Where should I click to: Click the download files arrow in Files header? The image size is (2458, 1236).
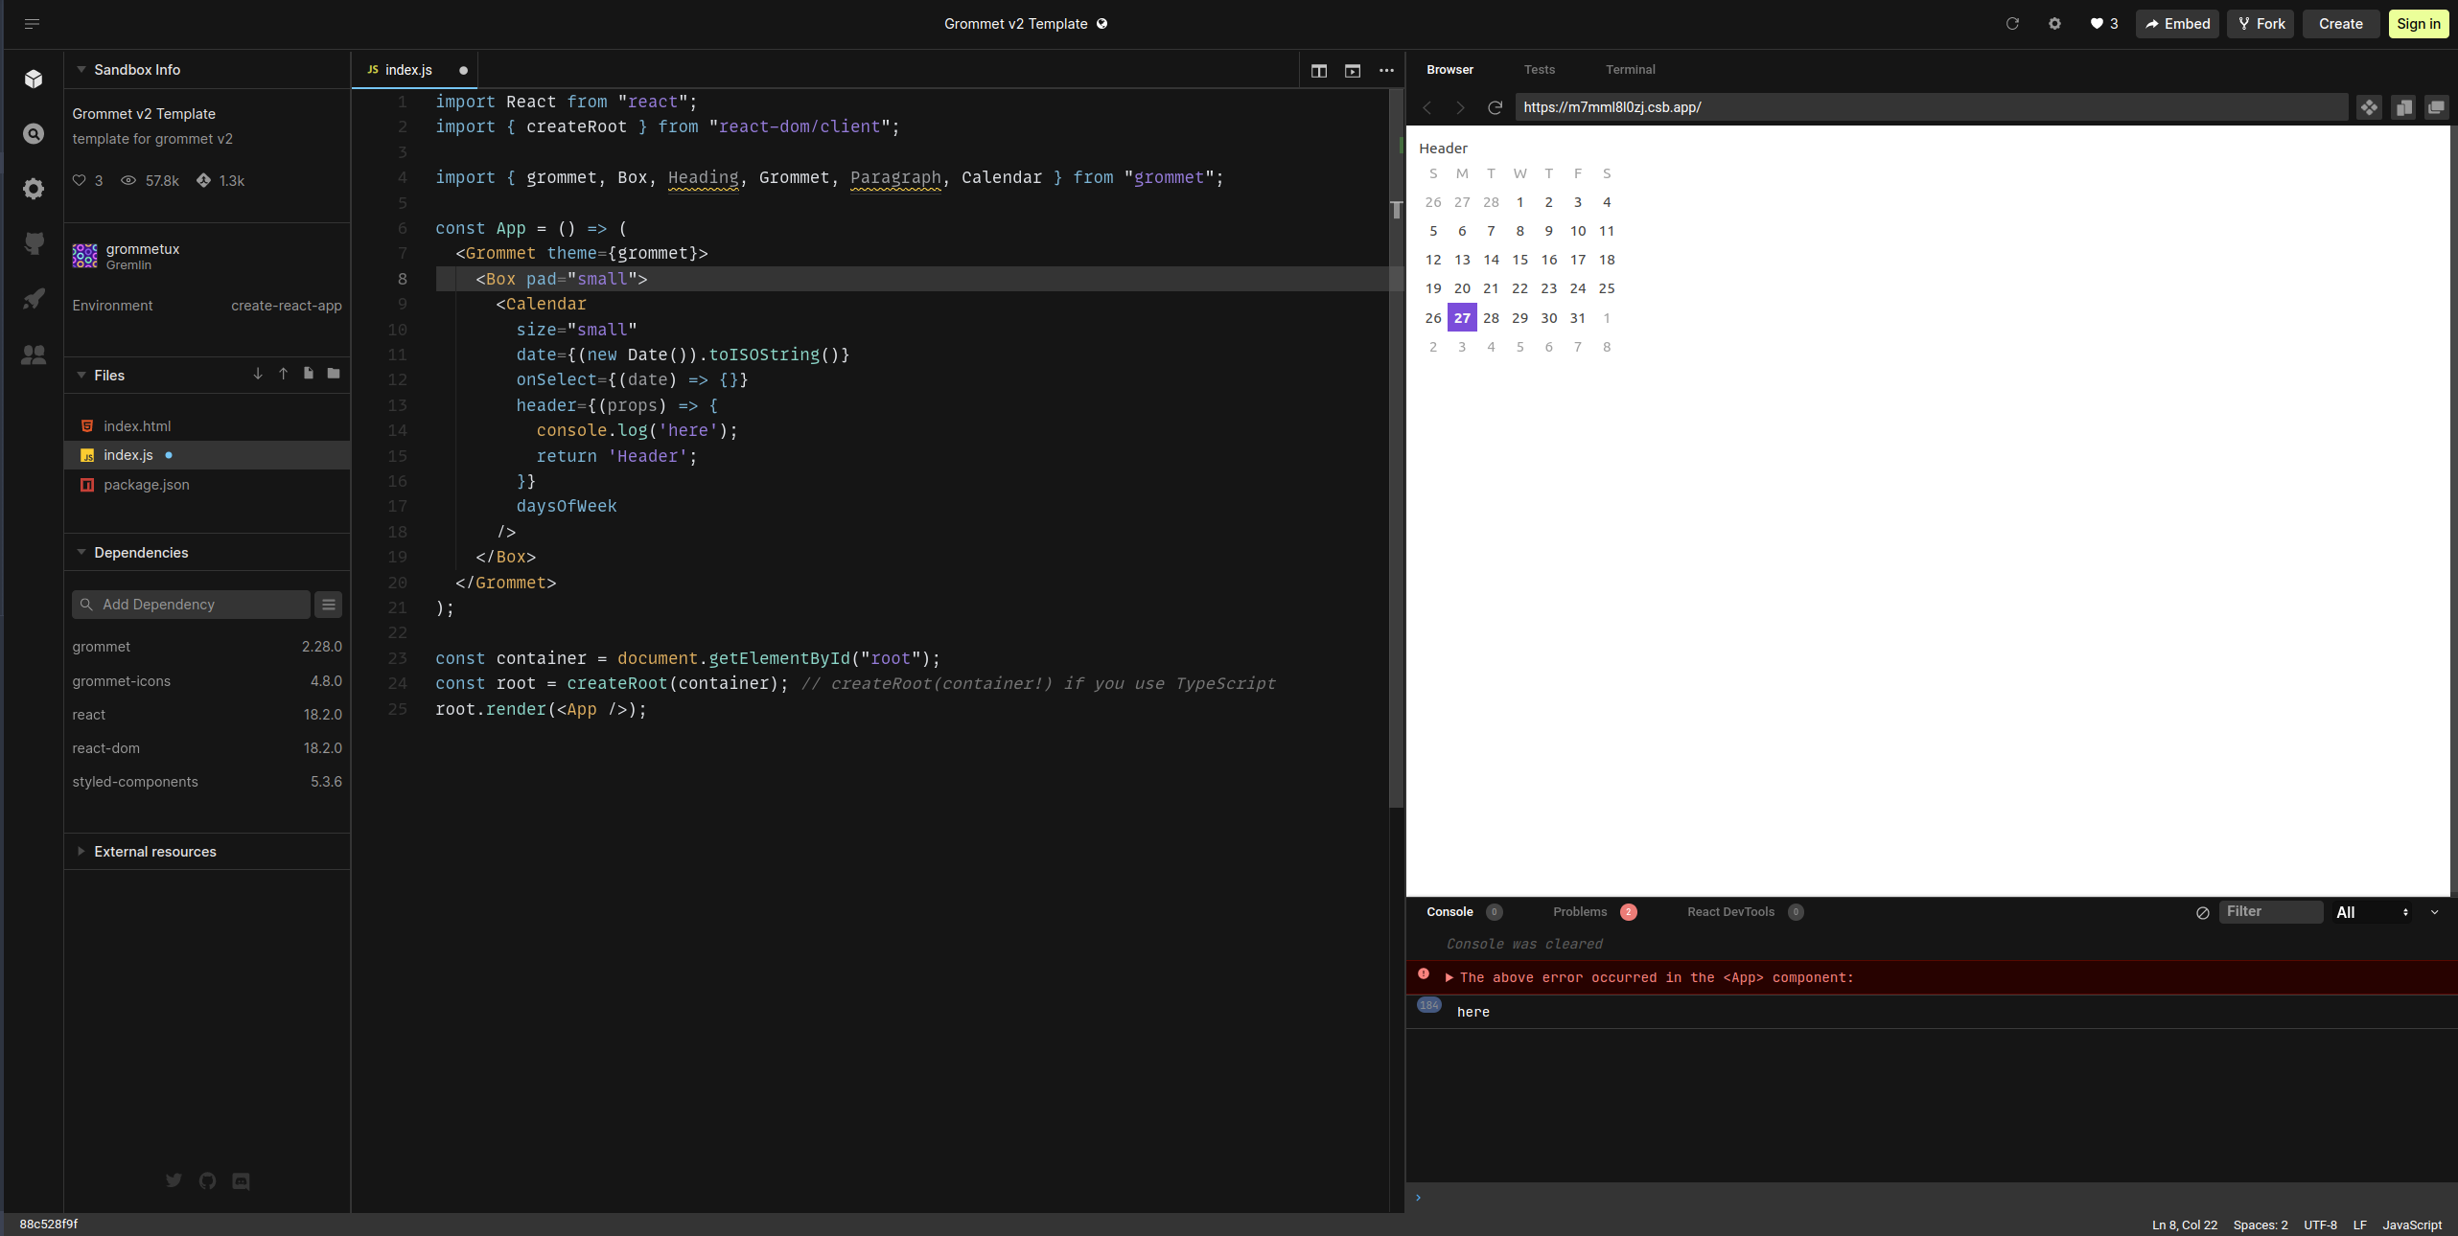pos(258,374)
